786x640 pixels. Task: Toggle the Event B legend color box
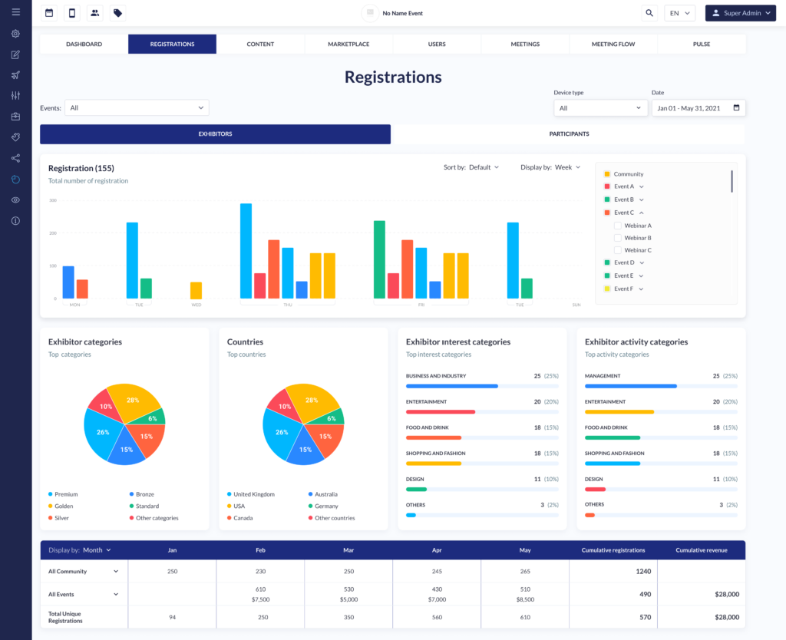pos(607,200)
